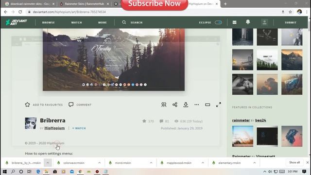
Task: Go back with browser back arrow
Action: pyautogui.click(x=5, y=12)
